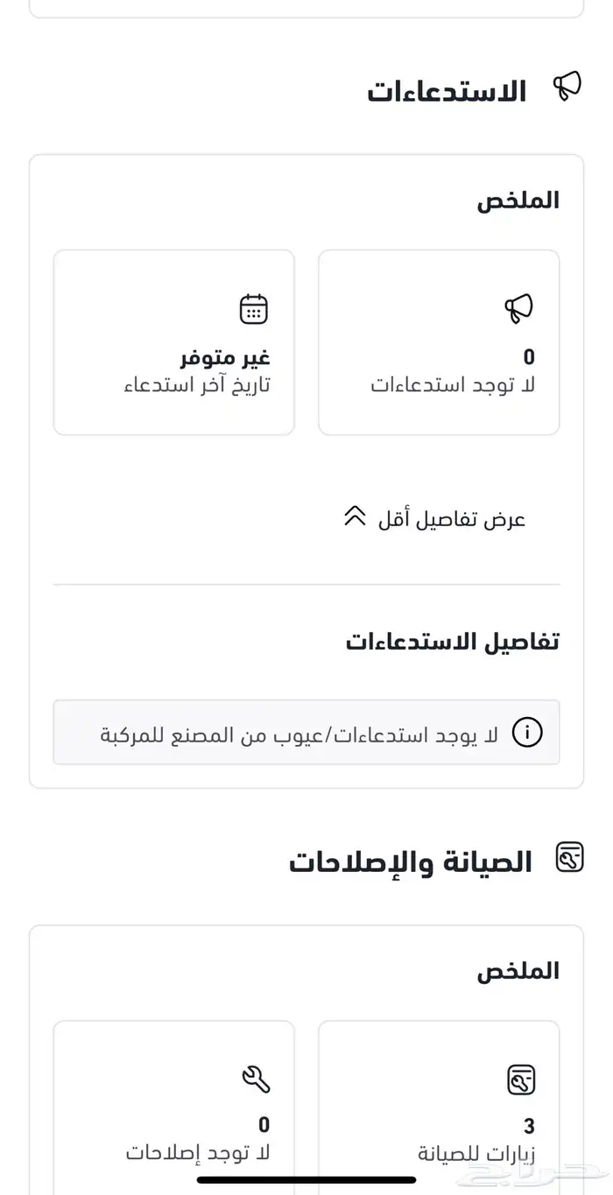Click the info circle icon in recall details
The width and height of the screenshot is (613, 1195).
[x=527, y=733]
